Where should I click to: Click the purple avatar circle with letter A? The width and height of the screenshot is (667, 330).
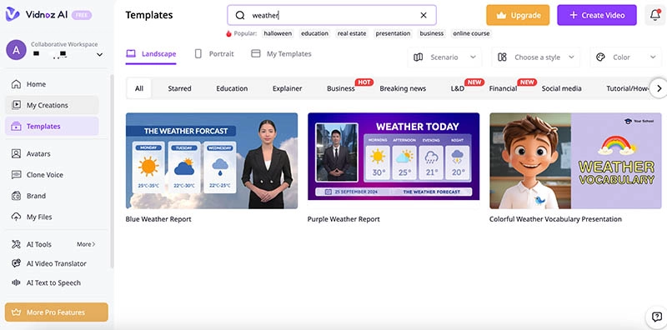click(x=16, y=50)
